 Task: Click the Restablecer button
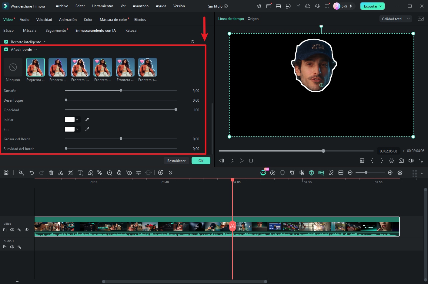(x=176, y=161)
